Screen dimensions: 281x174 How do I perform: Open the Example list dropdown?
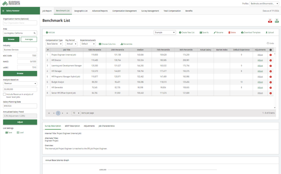point(165,32)
